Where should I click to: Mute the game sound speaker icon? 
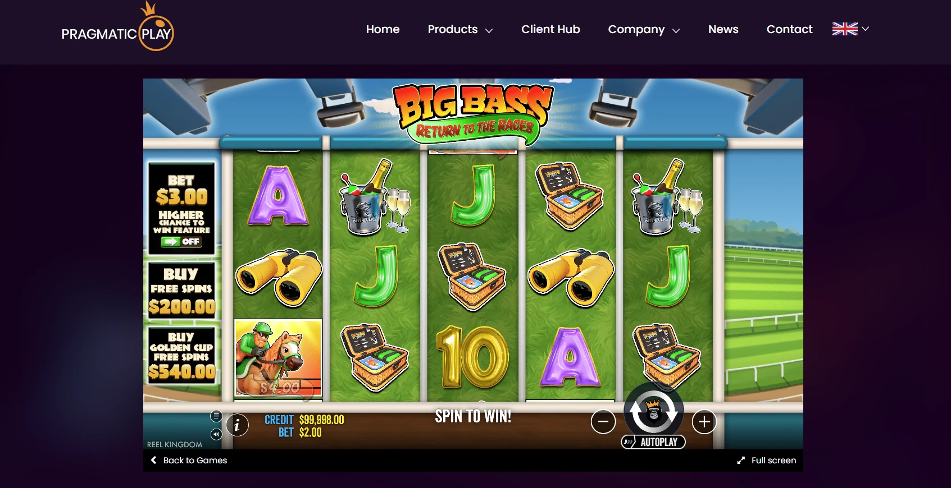pyautogui.click(x=216, y=434)
